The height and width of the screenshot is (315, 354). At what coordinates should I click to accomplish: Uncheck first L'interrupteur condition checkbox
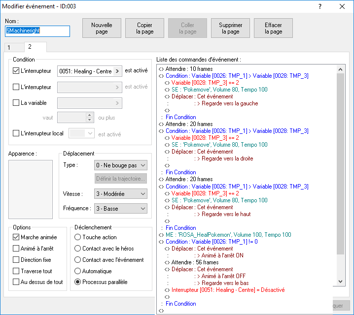(16, 71)
